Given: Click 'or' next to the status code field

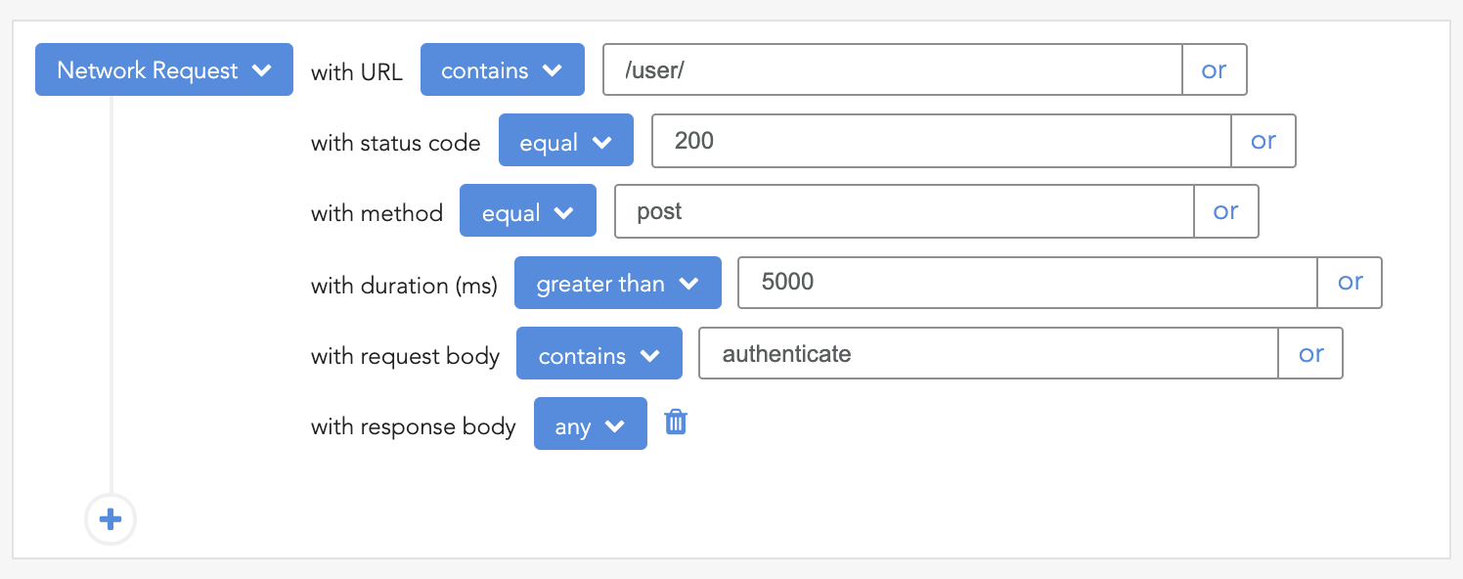Looking at the screenshot, I should (1263, 142).
